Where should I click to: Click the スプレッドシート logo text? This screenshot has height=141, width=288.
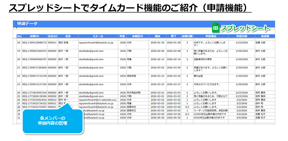point(245,28)
